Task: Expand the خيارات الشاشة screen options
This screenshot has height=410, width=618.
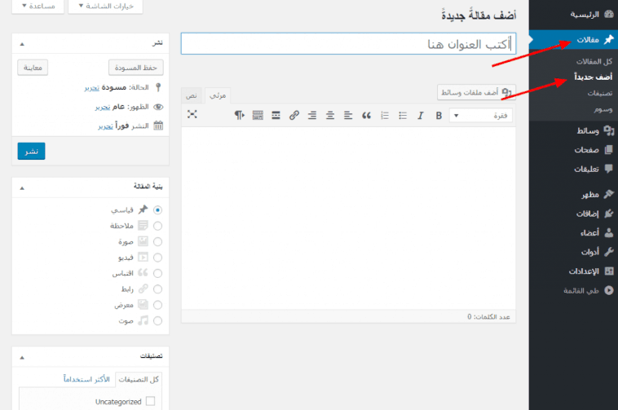Action: pyautogui.click(x=111, y=7)
